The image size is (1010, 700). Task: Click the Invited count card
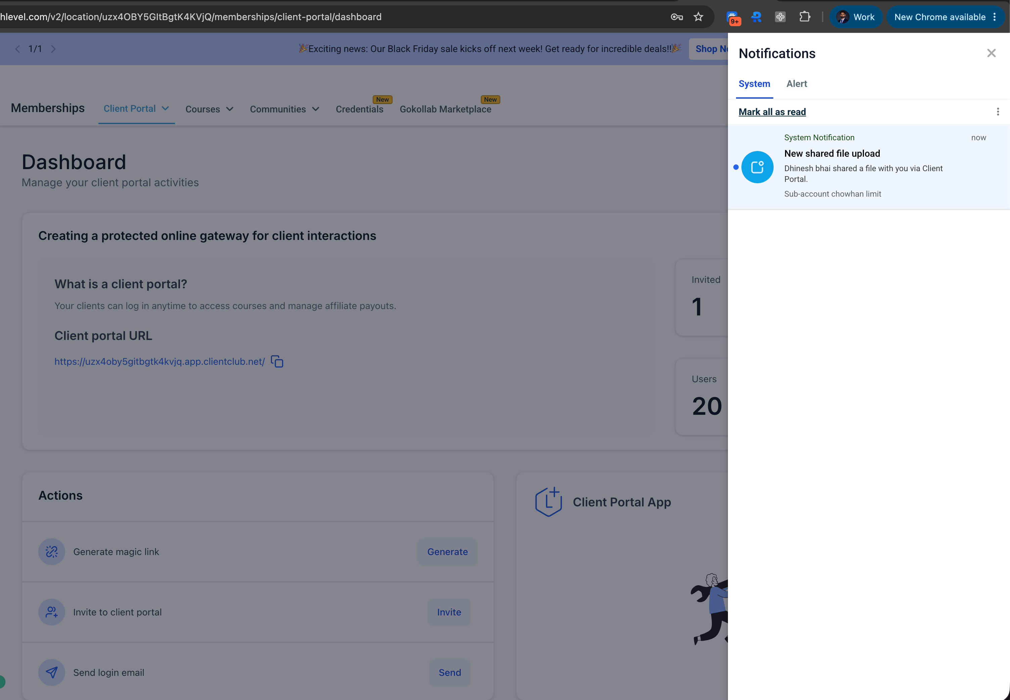(701, 297)
